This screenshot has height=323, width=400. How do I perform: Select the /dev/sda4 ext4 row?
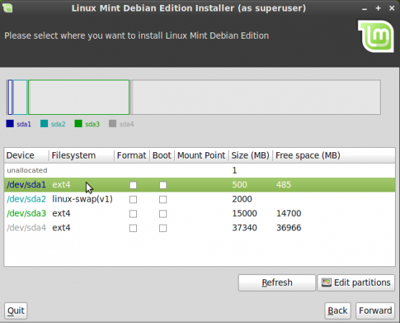point(199,228)
